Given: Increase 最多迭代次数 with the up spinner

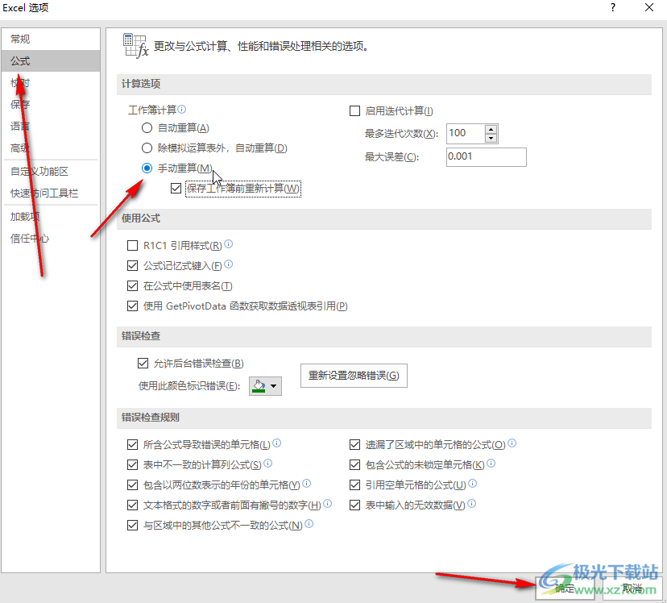Looking at the screenshot, I should point(491,129).
